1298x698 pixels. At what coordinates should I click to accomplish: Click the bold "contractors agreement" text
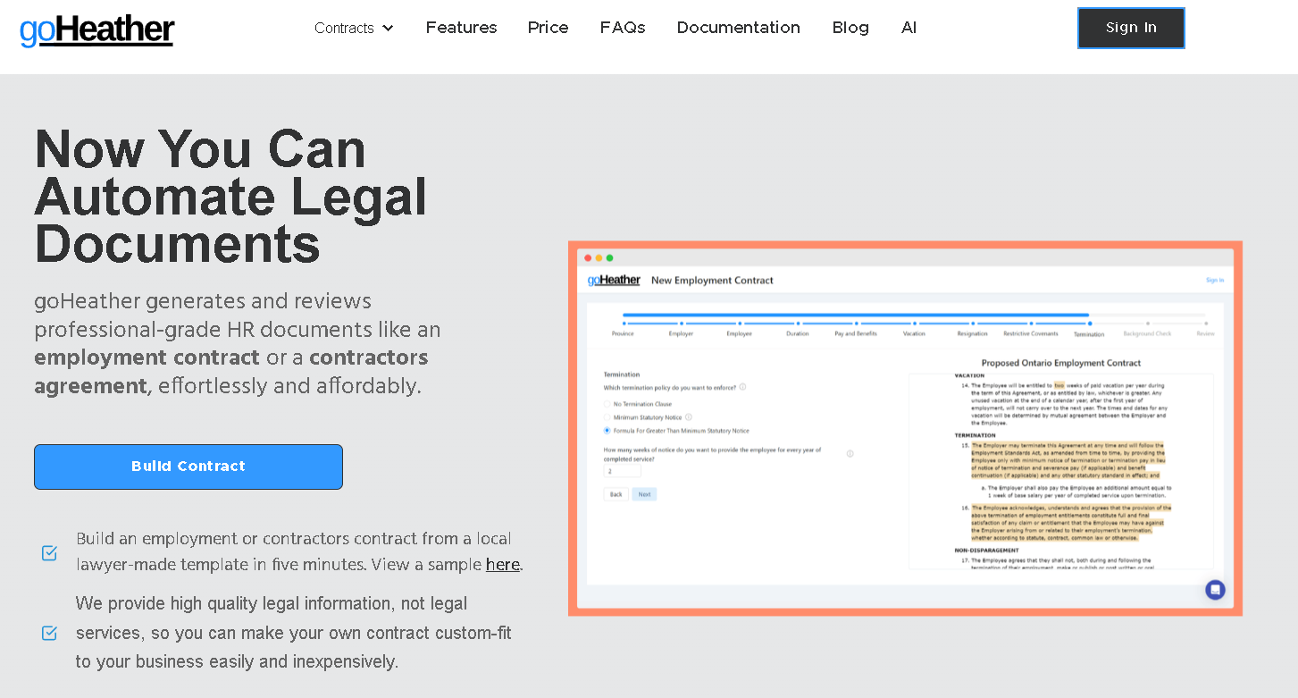click(231, 372)
